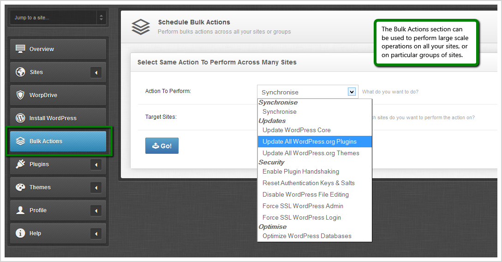Toggle the Action To Perform dropdown arrow
The width and height of the screenshot is (502, 262).
352,92
